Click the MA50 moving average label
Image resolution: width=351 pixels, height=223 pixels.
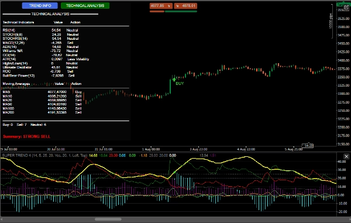[x=7, y=104]
